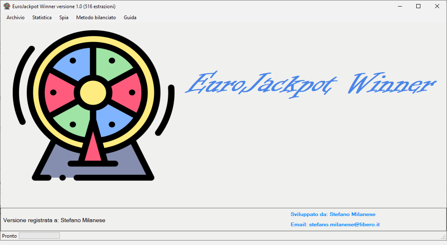Image resolution: width=447 pixels, height=245 pixels.
Task: Click the window title text 'EuroJackpot Winner versione 1.0'
Action: pos(47,6)
